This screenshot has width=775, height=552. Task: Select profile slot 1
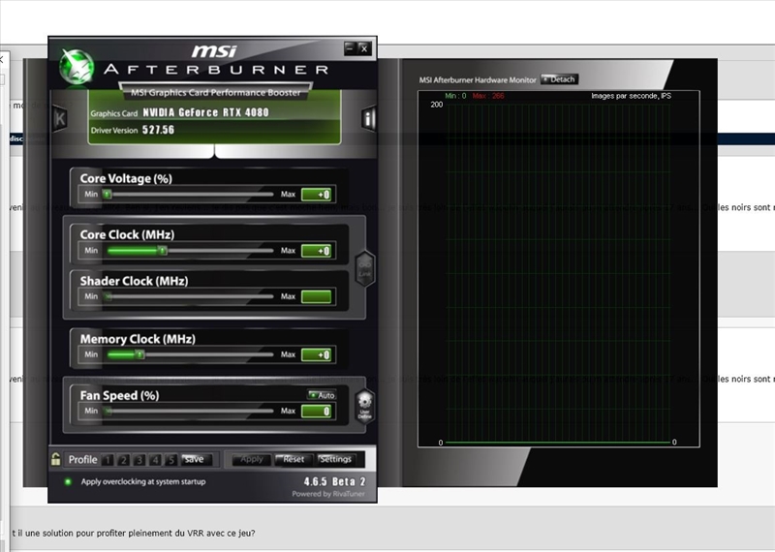[108, 460]
